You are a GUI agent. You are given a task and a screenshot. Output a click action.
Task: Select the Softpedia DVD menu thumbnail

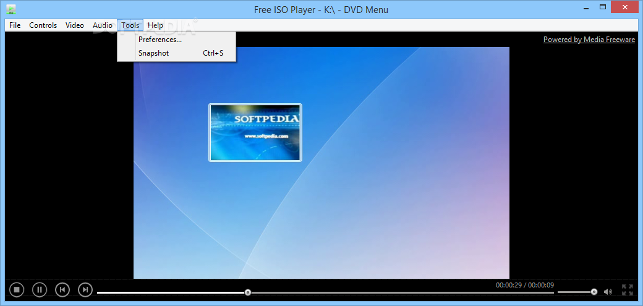coord(255,132)
